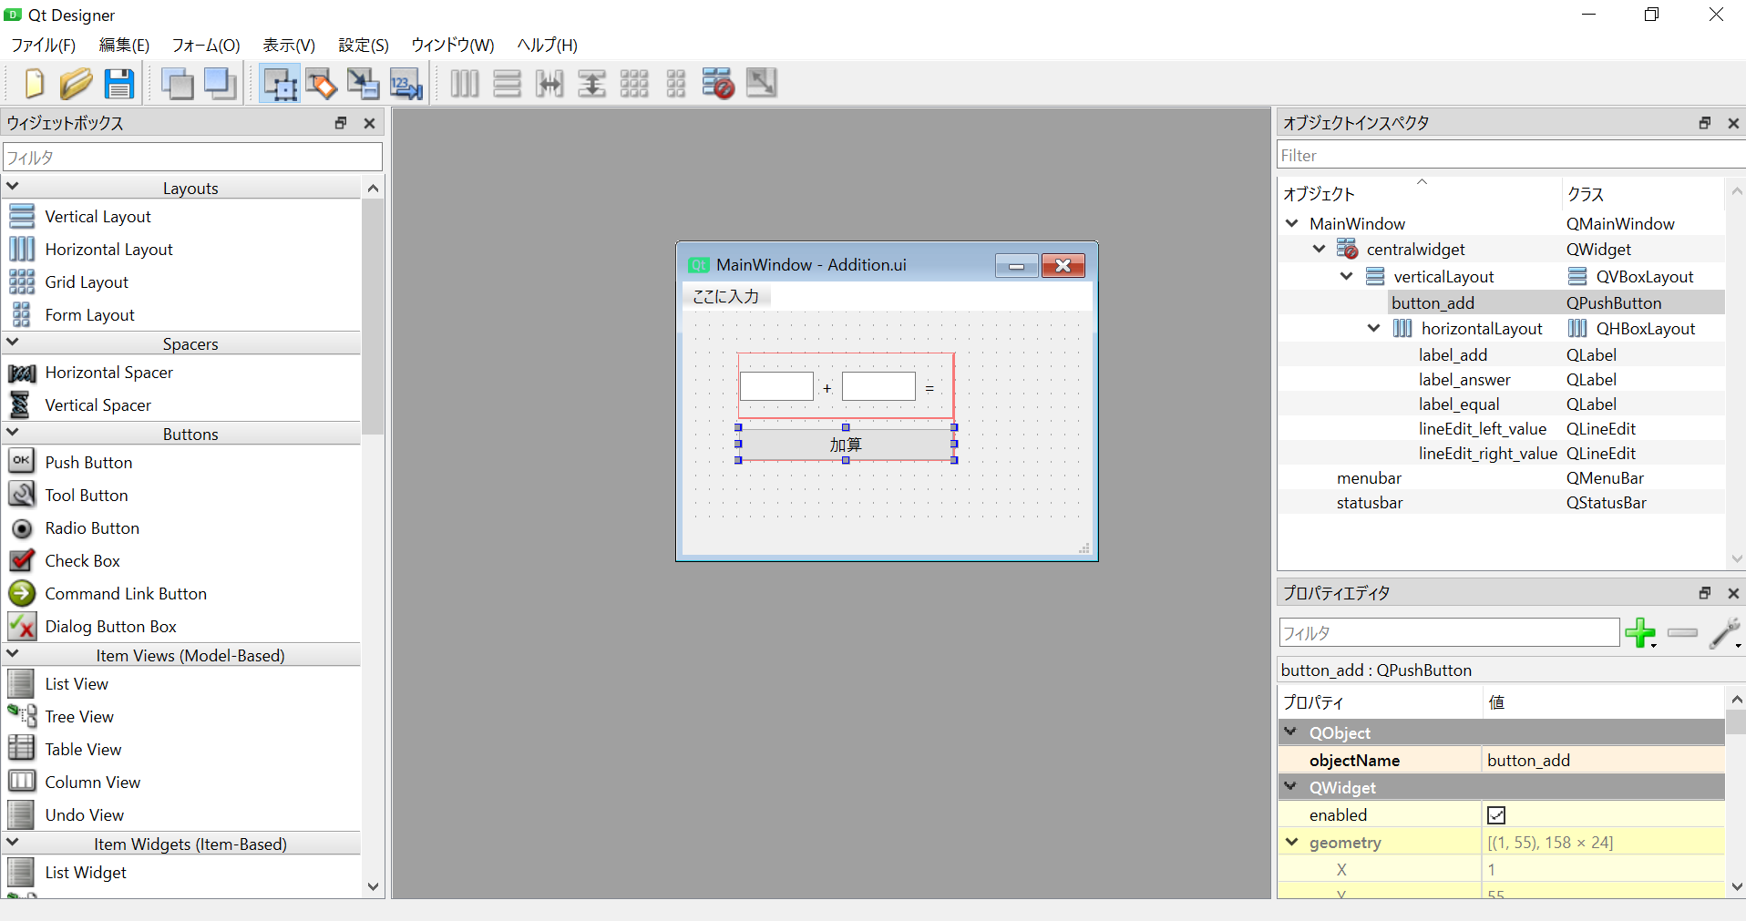1746x921 pixels.
Task: Expand the geometry property row
Action: pyautogui.click(x=1293, y=842)
